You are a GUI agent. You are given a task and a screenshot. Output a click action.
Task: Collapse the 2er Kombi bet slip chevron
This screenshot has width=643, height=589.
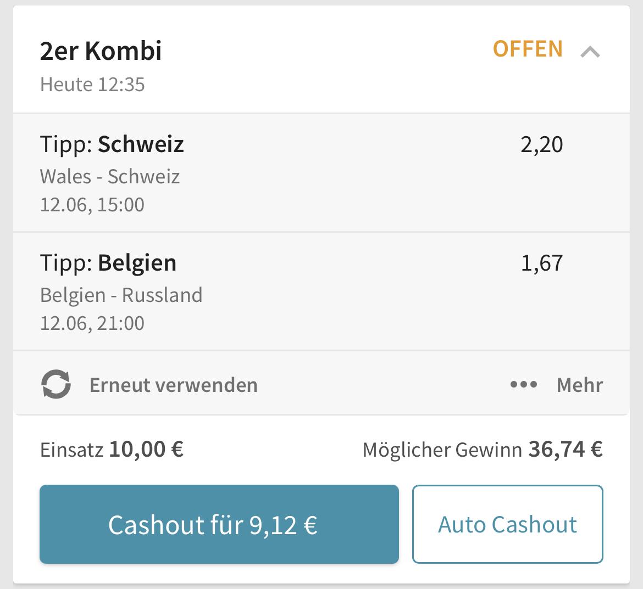[x=590, y=52]
